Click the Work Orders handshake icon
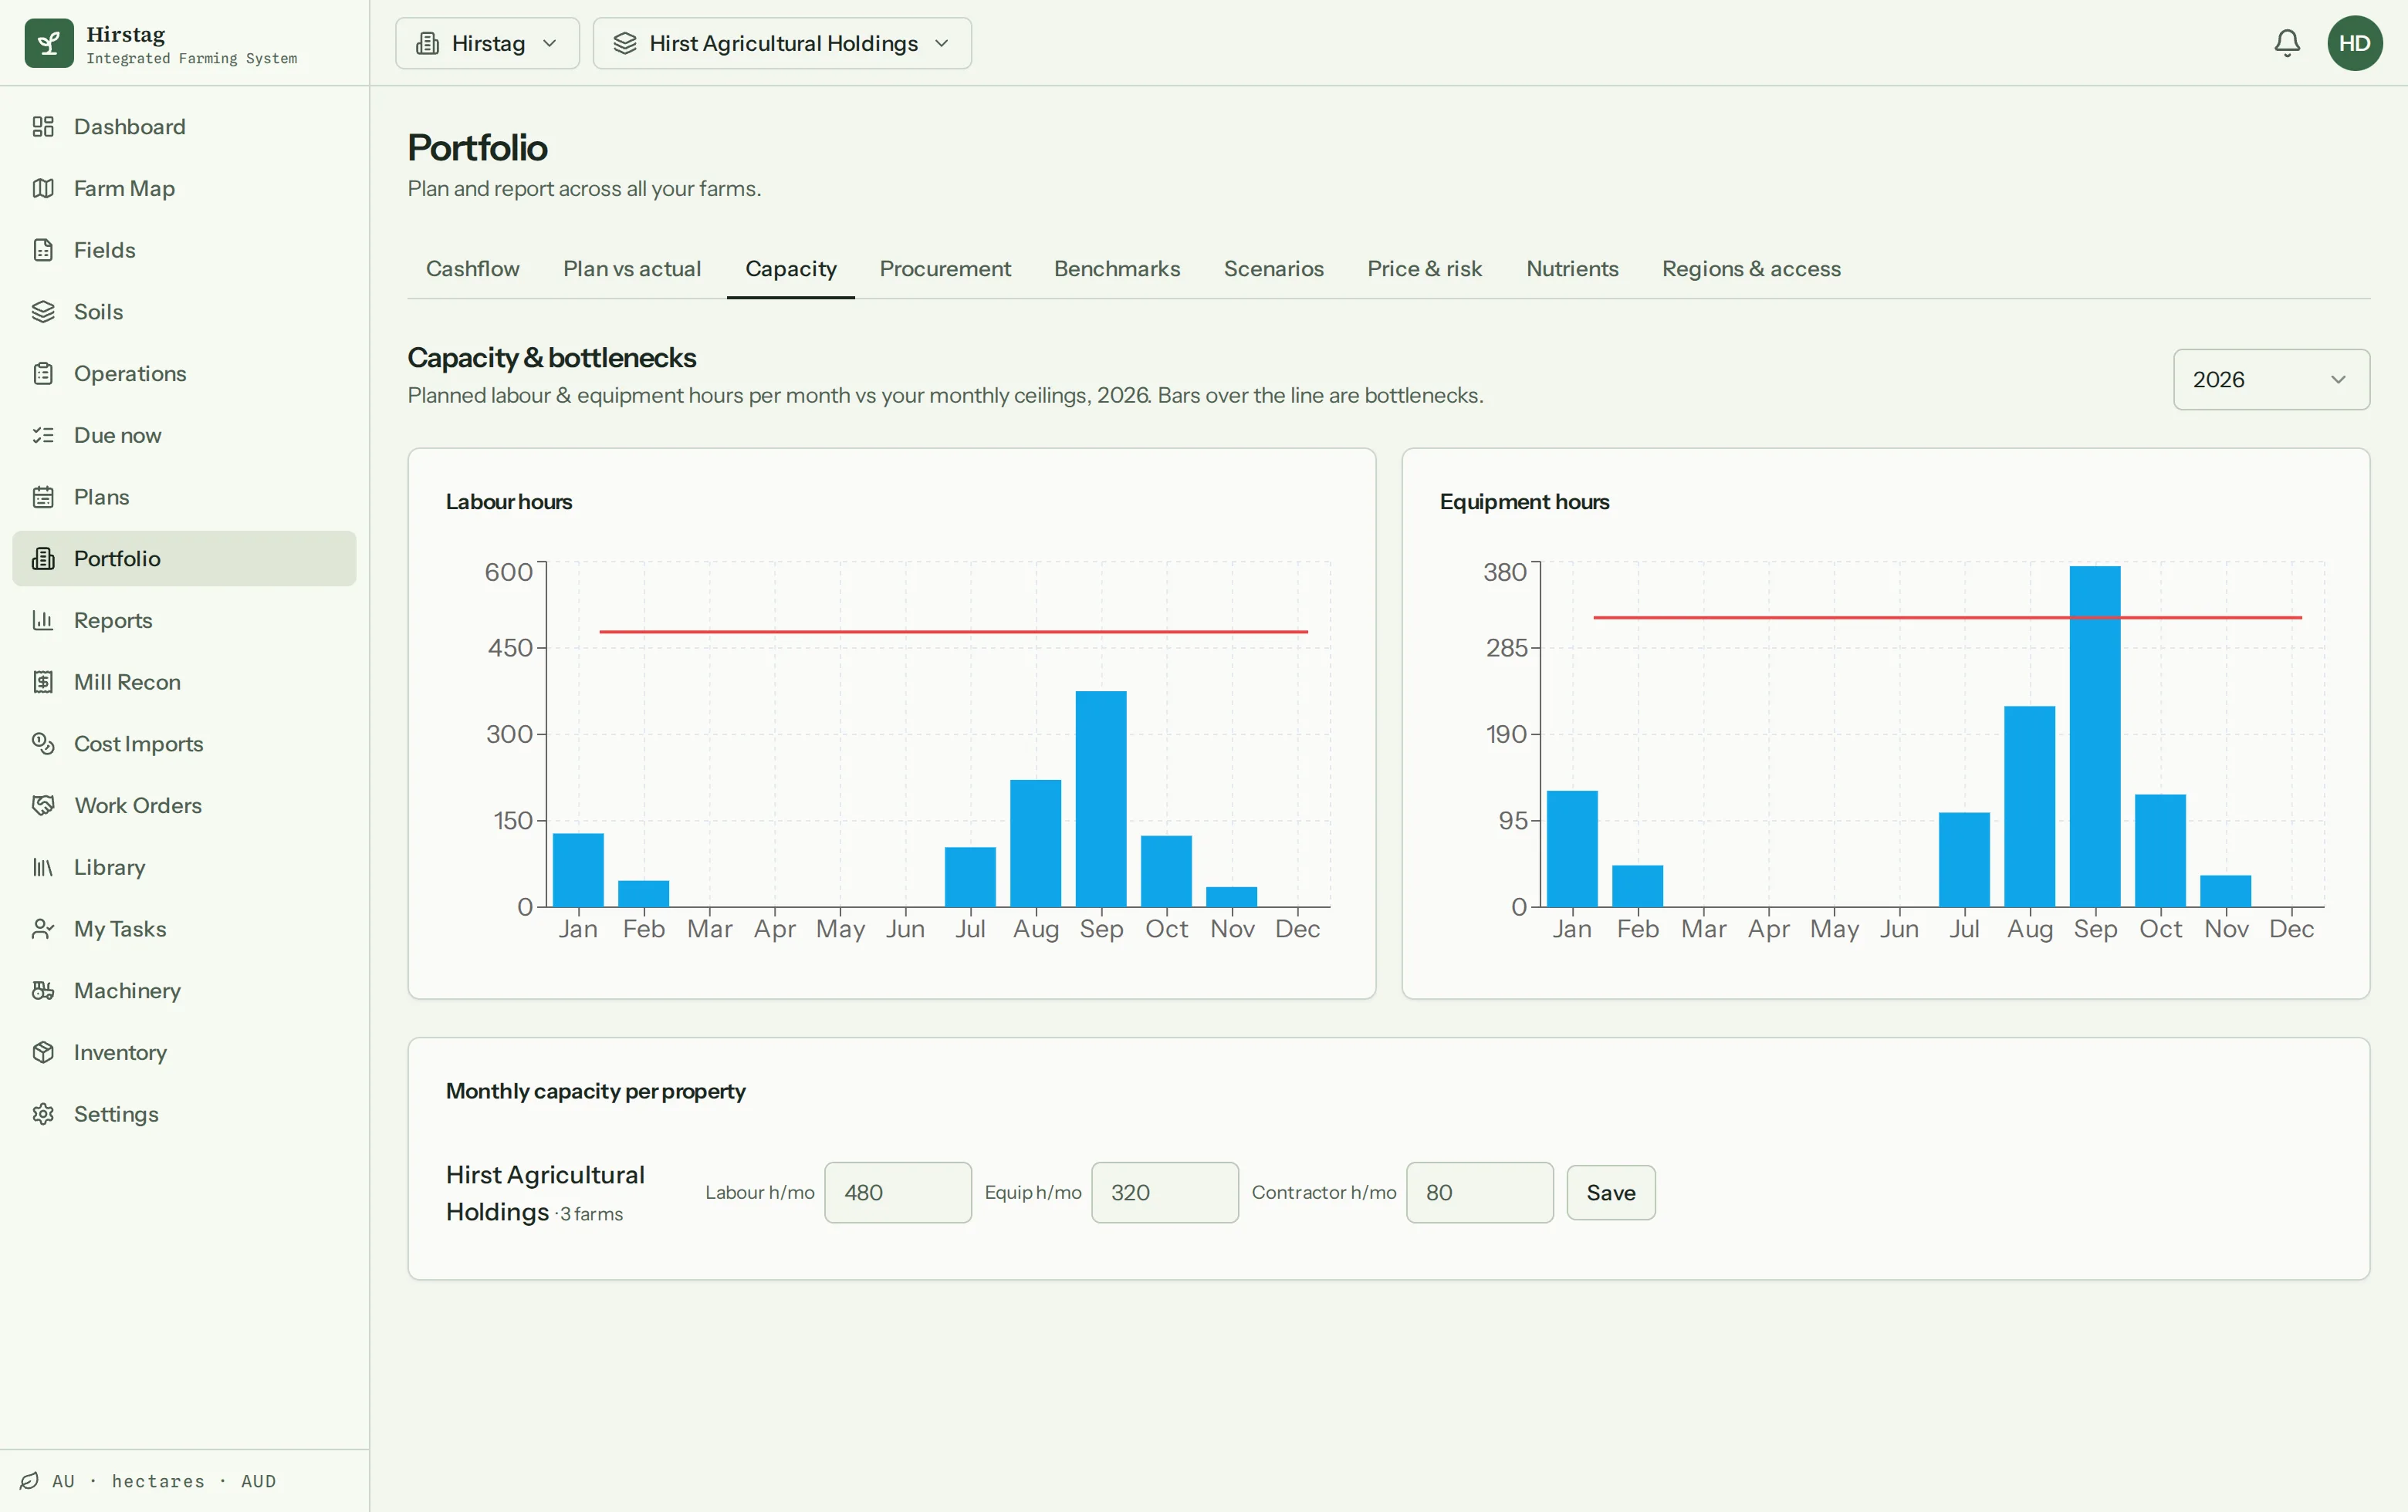The height and width of the screenshot is (1512, 2408). coord(43,805)
